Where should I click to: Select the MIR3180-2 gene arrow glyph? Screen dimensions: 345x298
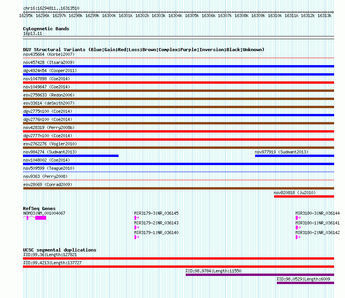pos(298,237)
